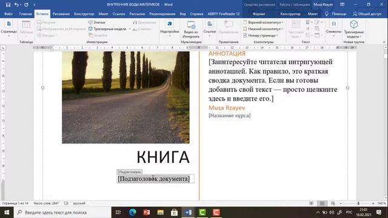The width and height of the screenshot is (388, 218).
Task: Click the Число слов word count status
Action: 46,203
